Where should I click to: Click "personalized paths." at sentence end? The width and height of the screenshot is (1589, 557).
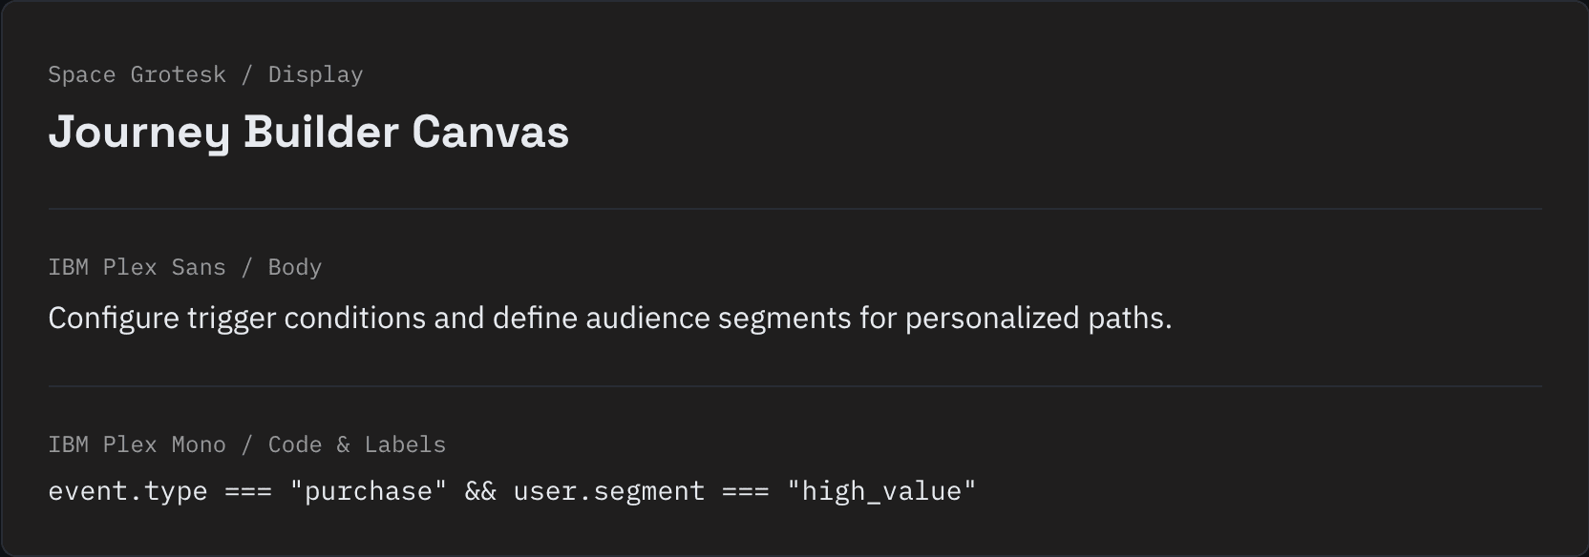point(1038,319)
